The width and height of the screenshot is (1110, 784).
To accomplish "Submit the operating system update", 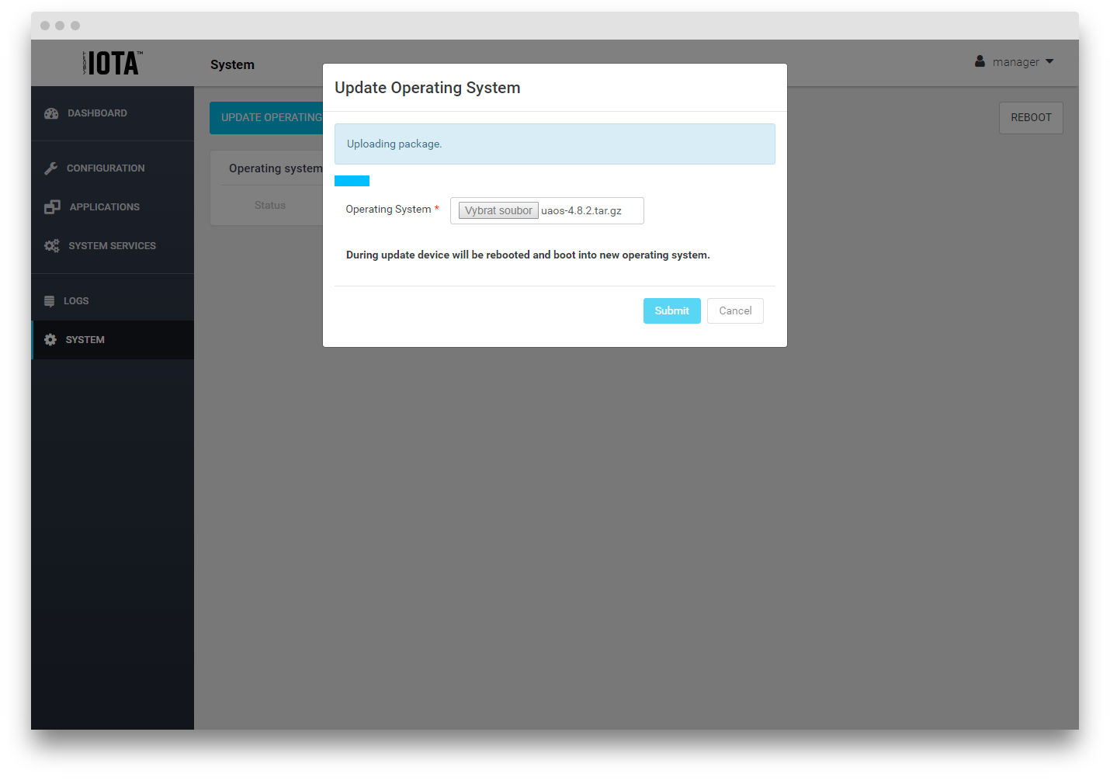I will click(x=671, y=310).
